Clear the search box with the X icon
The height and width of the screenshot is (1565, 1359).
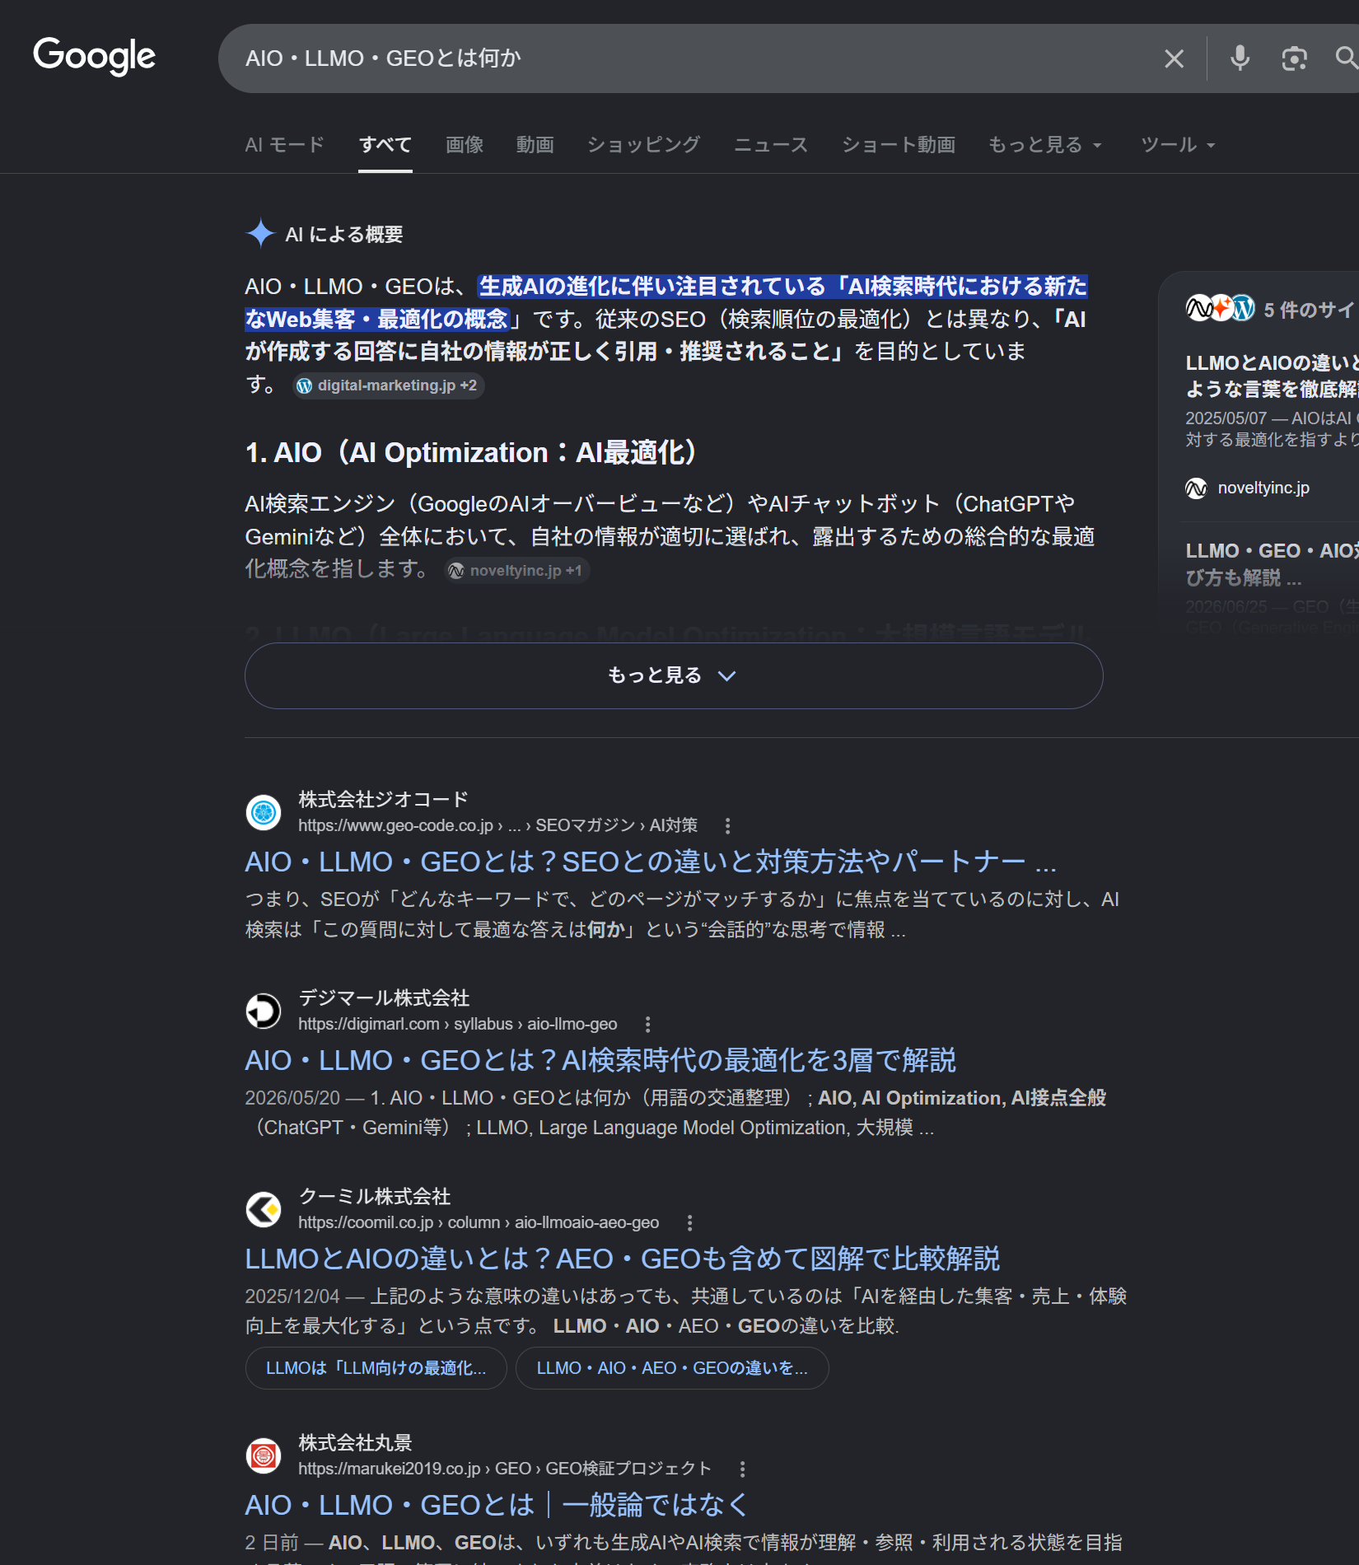tap(1174, 58)
